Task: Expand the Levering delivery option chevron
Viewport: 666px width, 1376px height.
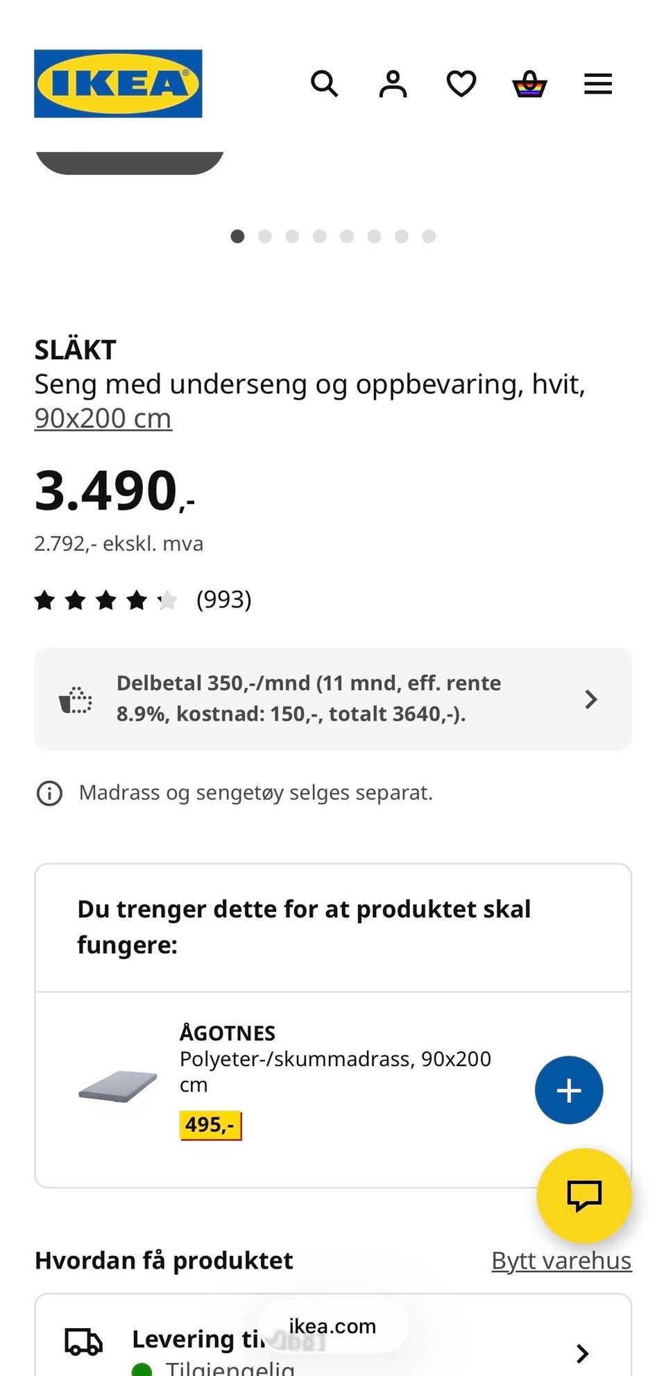Action: coord(583,1352)
